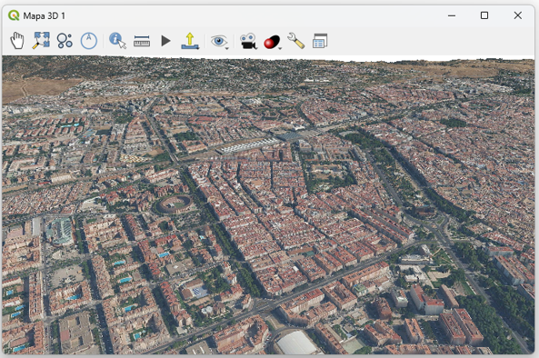Click the compass reset-north icon
This screenshot has height=358, width=539.
(89, 41)
